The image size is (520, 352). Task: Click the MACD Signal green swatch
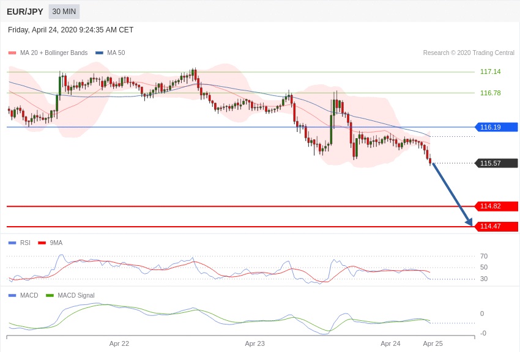coord(50,295)
